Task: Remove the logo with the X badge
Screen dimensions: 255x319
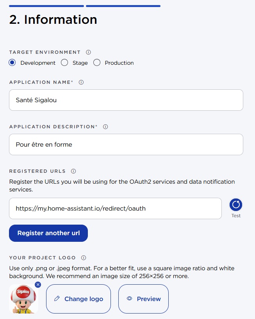Action: [38, 285]
